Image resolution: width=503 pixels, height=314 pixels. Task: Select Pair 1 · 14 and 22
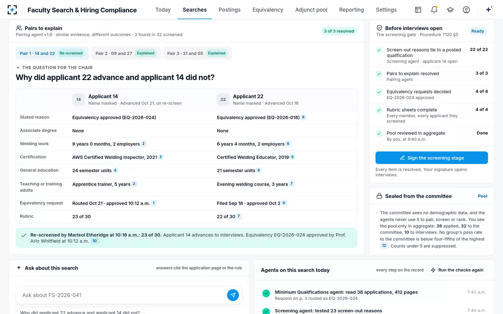click(x=52, y=53)
